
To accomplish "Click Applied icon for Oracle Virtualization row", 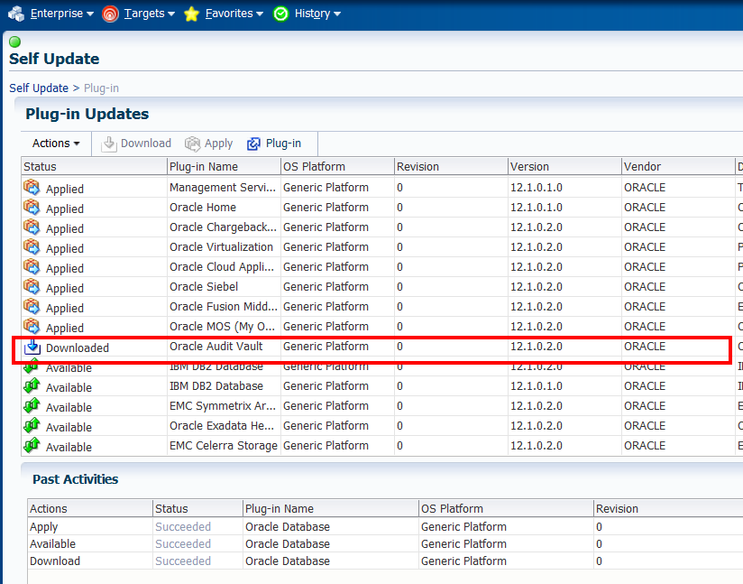I will [32, 247].
